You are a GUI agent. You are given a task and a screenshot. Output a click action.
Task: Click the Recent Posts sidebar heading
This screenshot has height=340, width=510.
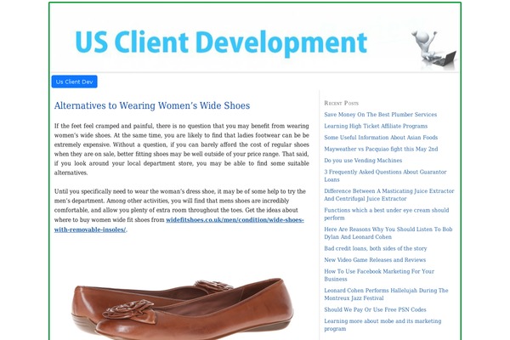[341, 103]
